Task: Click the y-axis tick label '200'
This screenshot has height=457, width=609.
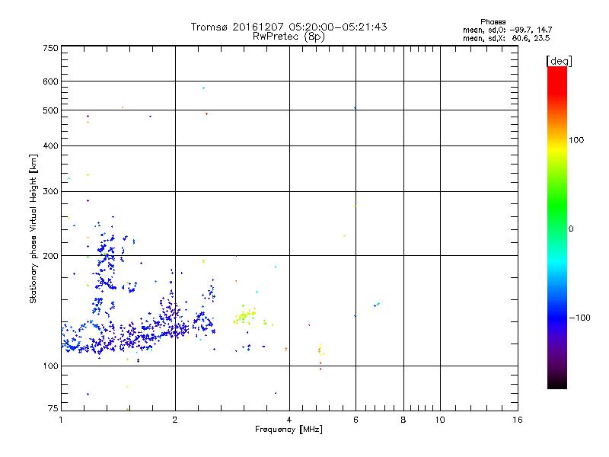Action: coord(50,256)
